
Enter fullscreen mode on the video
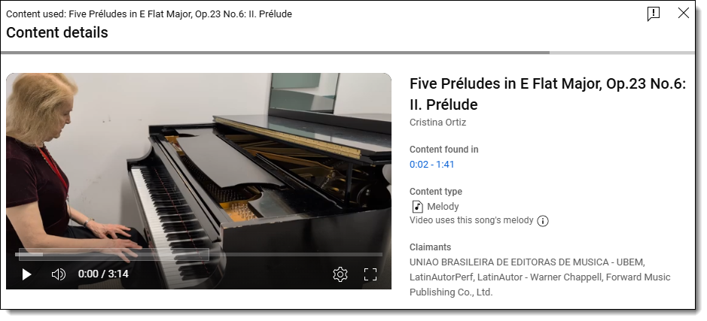pyautogui.click(x=370, y=274)
